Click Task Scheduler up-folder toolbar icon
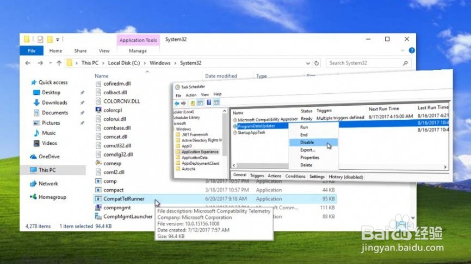This screenshot has height=264, width=471. click(193, 103)
